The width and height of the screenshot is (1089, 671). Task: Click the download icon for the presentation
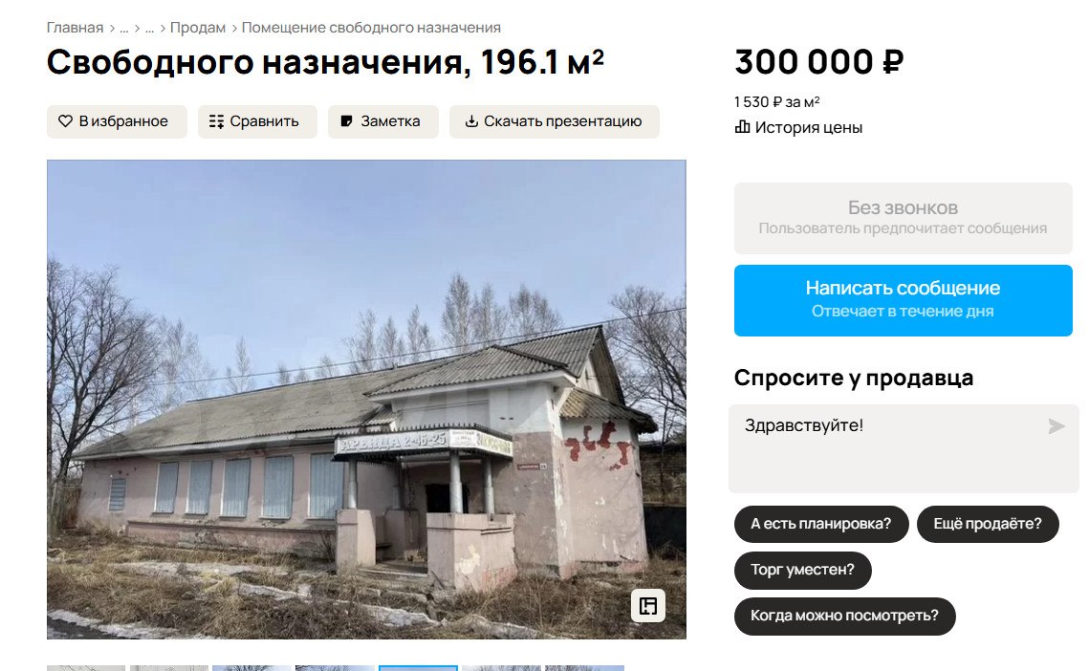471,121
